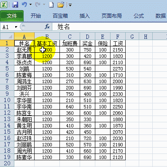Open the Customize Quick Access Toolbar dropdown

[x=70, y=5]
